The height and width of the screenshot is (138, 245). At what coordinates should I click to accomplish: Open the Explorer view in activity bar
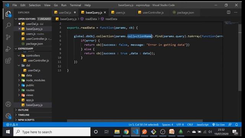(x=8, y=14)
